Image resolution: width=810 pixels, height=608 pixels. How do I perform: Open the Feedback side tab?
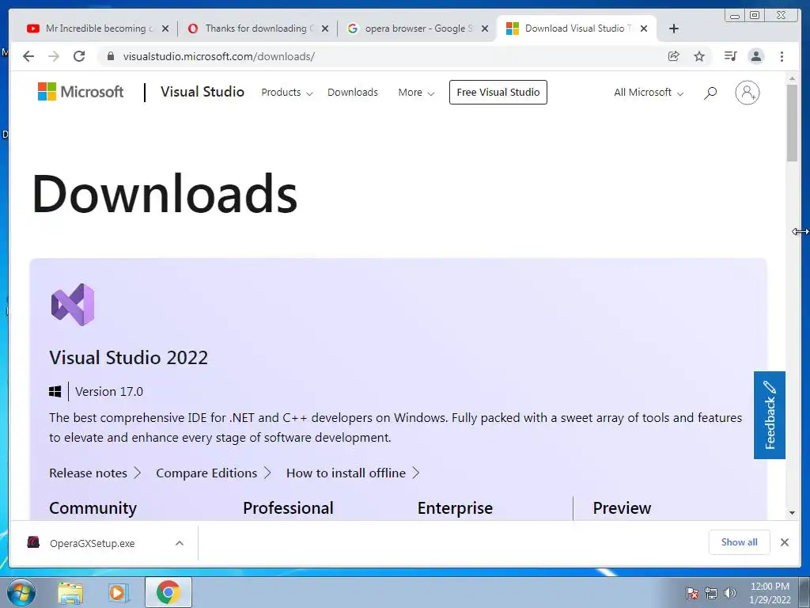[x=769, y=415]
